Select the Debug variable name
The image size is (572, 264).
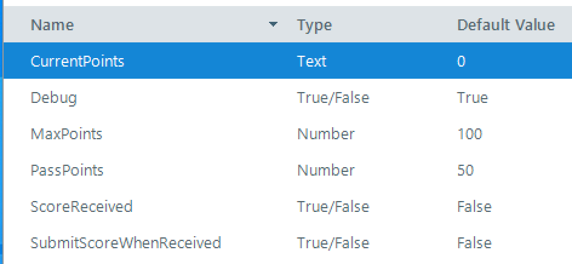pyautogui.click(x=53, y=97)
